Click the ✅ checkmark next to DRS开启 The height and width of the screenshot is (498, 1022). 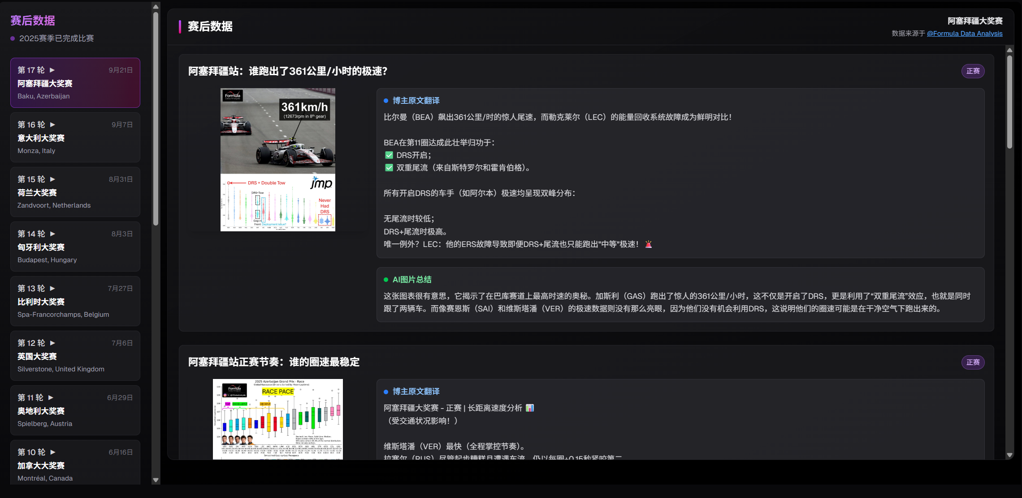[388, 155]
